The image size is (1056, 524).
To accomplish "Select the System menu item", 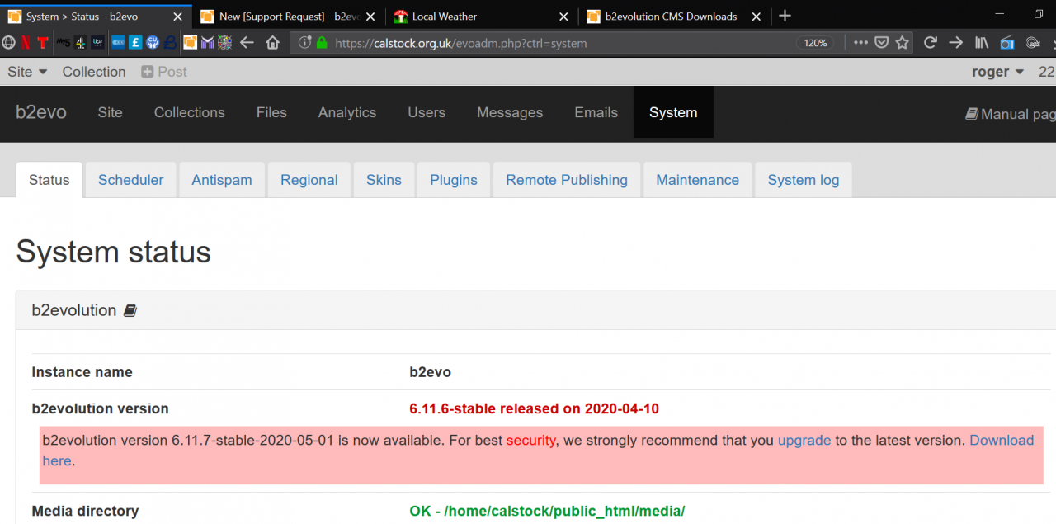I will click(x=673, y=112).
